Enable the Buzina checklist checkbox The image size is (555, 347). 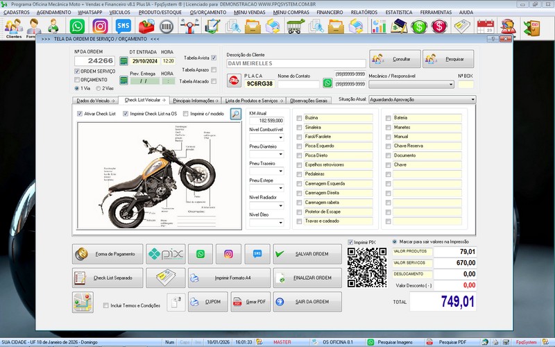[x=299, y=118]
